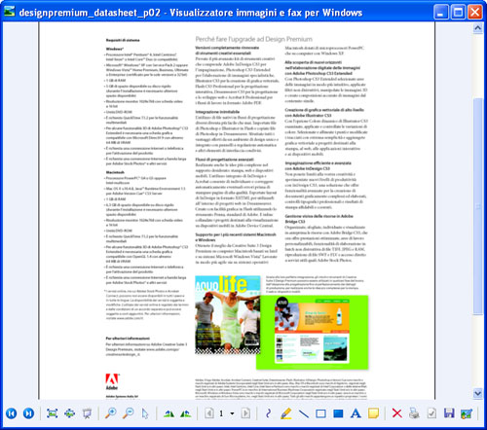This screenshot has width=487, height=430.
Task: Rotate the image counterclockwise
Action: 185,413
